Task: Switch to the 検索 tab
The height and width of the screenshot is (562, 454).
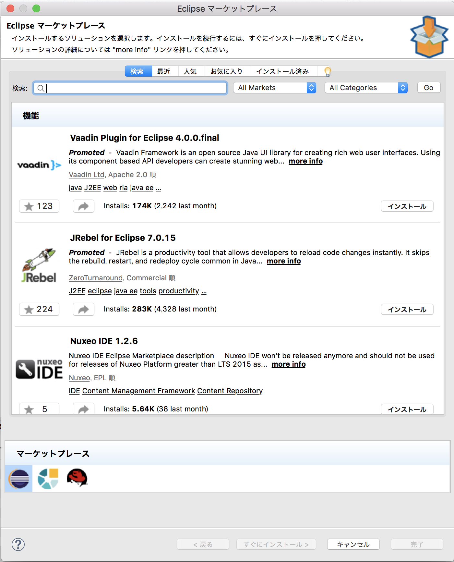Action: (x=138, y=71)
